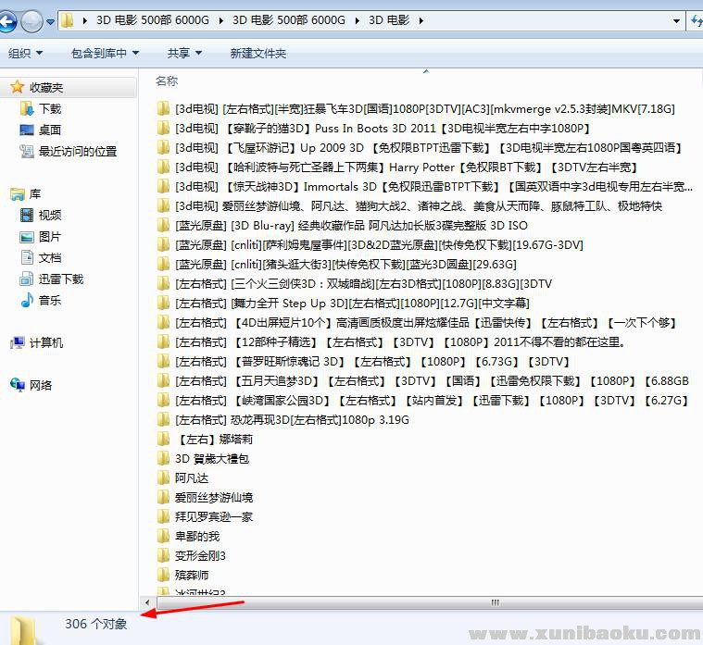Open the 阿凡达 folder
The height and width of the screenshot is (645, 703).
tap(192, 478)
